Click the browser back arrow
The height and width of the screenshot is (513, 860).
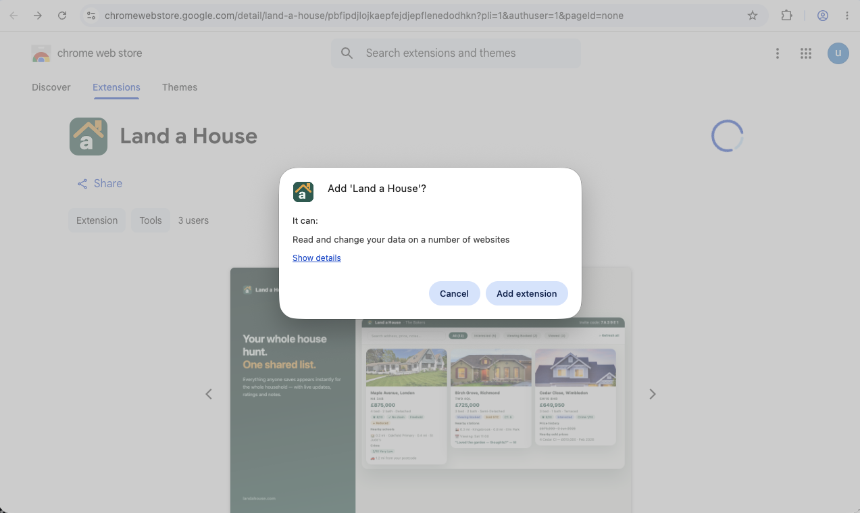click(14, 16)
